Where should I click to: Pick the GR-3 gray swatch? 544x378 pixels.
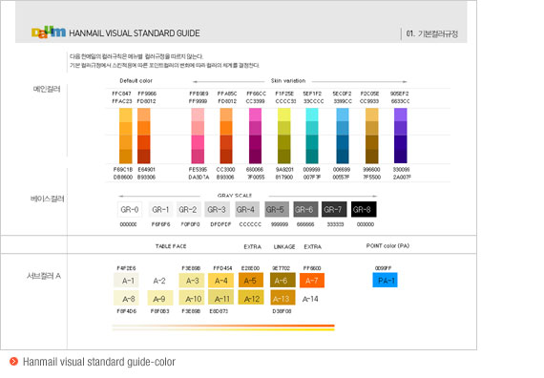click(x=217, y=209)
